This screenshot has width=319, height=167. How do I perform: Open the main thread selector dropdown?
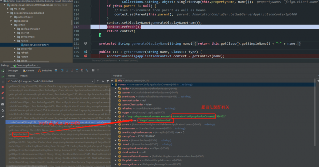click(50, 81)
